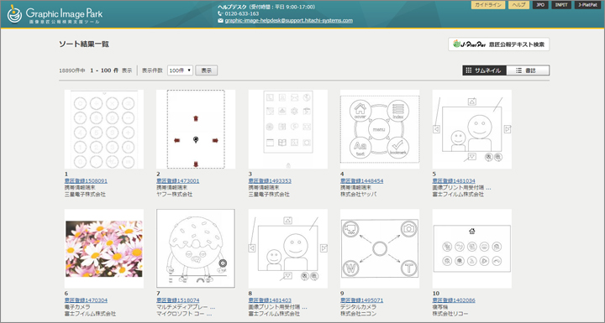This screenshot has height=323, width=605.
Task: Click the Graphic Image Park logo
Action: 55,14
